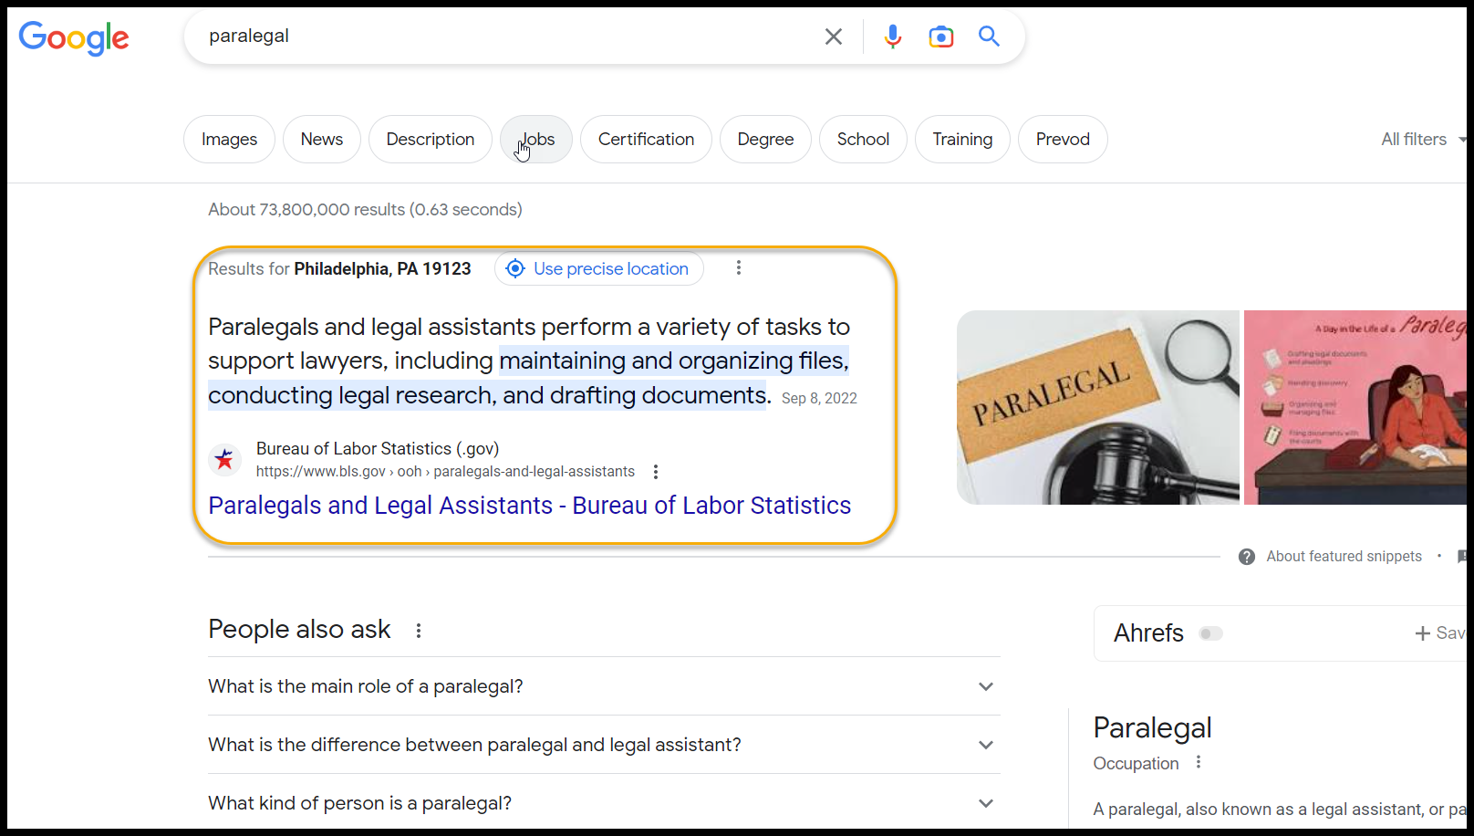
Task: Expand "What kind of person is a paralegal?"
Action: (x=985, y=803)
